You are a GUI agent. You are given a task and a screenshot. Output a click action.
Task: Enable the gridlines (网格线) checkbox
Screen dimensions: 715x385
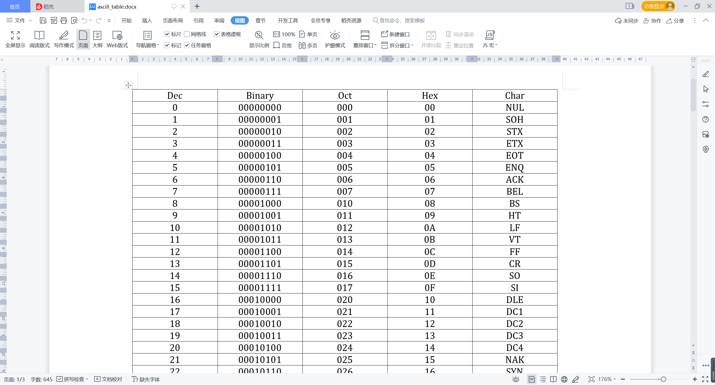tap(187, 34)
